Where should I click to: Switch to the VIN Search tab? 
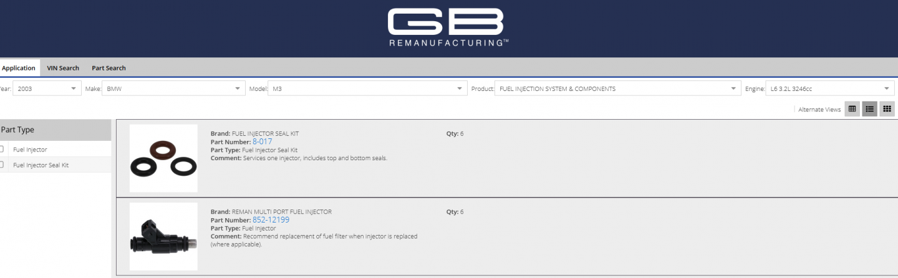pyautogui.click(x=63, y=68)
